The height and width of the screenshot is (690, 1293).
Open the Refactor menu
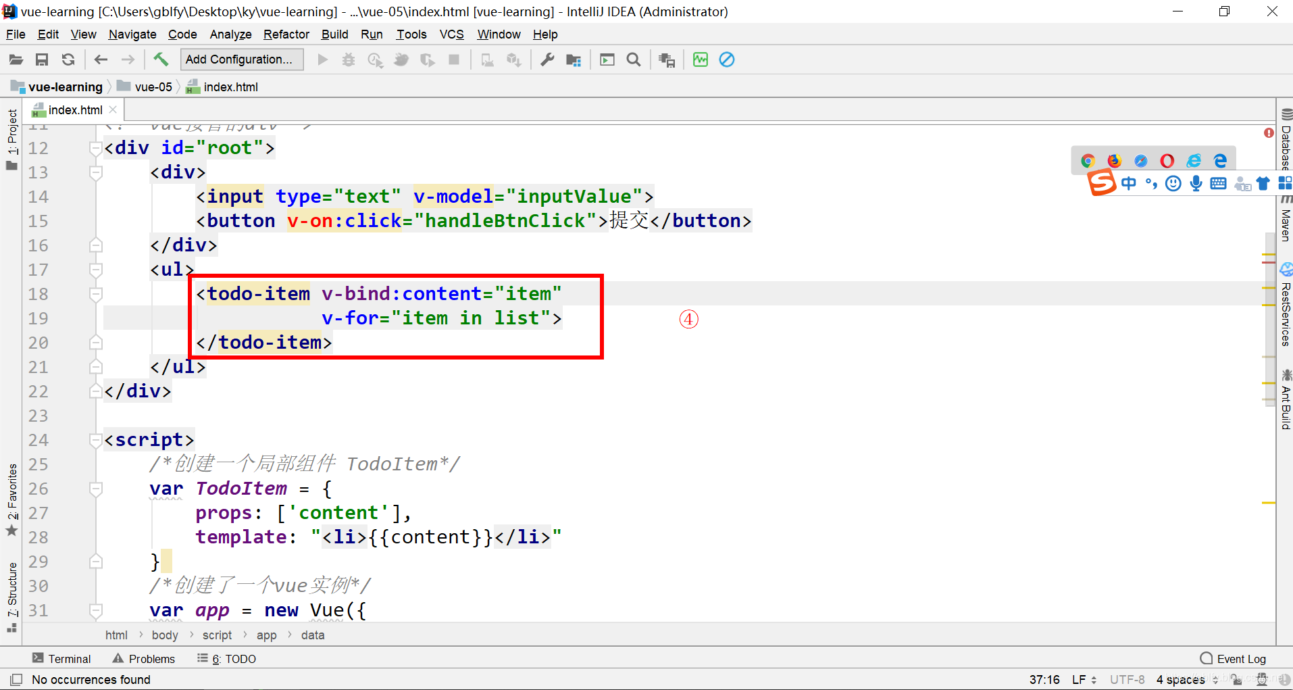286,34
